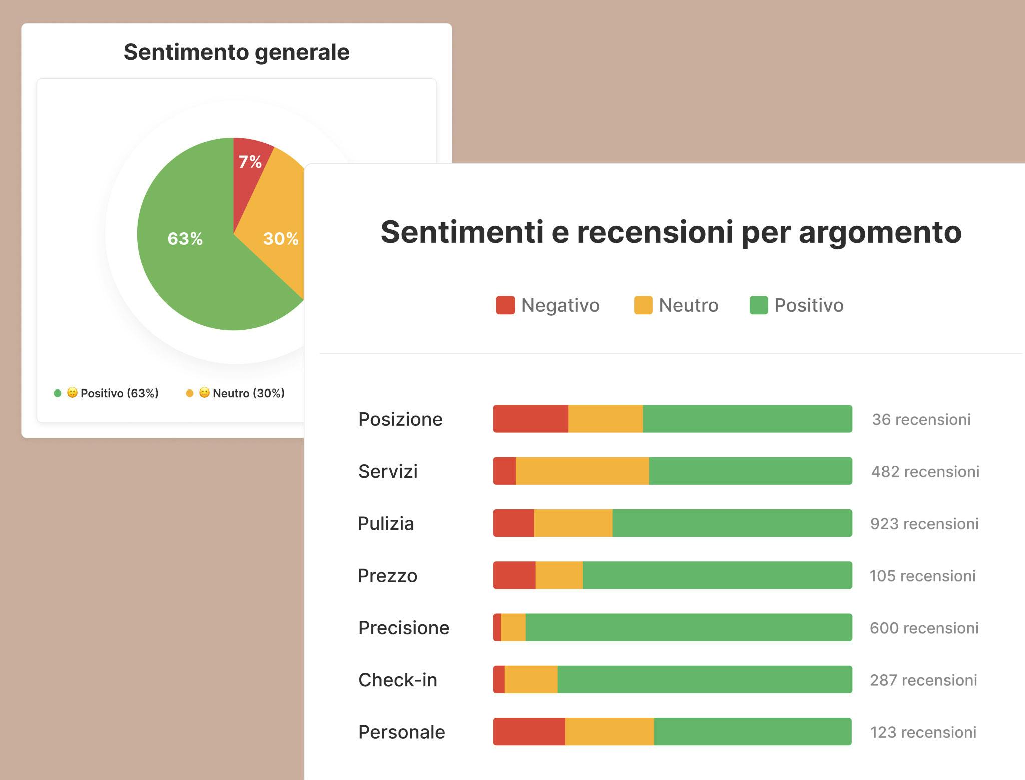Screen dimensions: 1025x780
Task: Toggle the Negativo legend red swatch
Action: coord(505,305)
